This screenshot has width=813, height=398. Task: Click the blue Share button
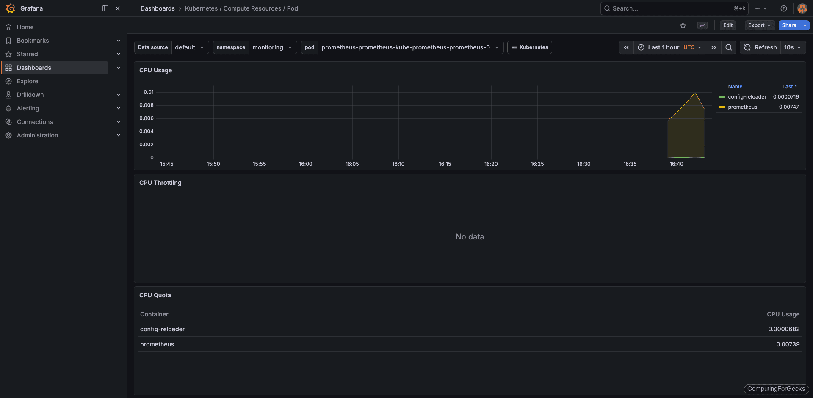pos(788,25)
